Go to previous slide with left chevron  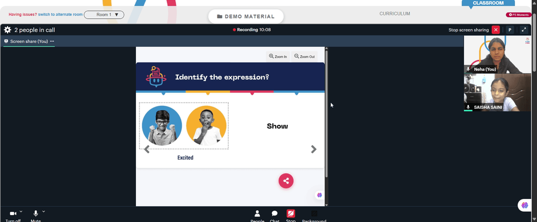pos(147,149)
